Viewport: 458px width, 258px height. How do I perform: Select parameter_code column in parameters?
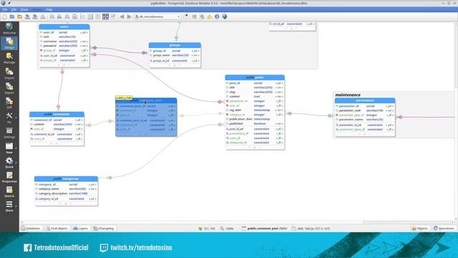click(365, 110)
